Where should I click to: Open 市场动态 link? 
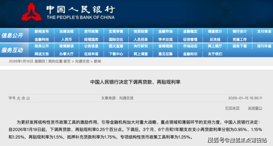pos(190,46)
